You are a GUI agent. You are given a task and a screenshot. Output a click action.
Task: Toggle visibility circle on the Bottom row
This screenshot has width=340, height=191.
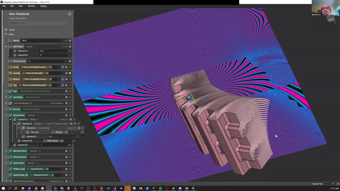point(70,79)
